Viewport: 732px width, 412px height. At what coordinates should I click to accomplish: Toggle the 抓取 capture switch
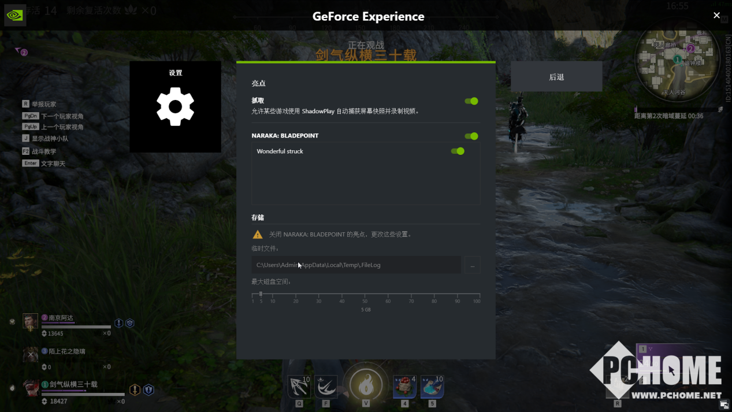click(x=471, y=101)
